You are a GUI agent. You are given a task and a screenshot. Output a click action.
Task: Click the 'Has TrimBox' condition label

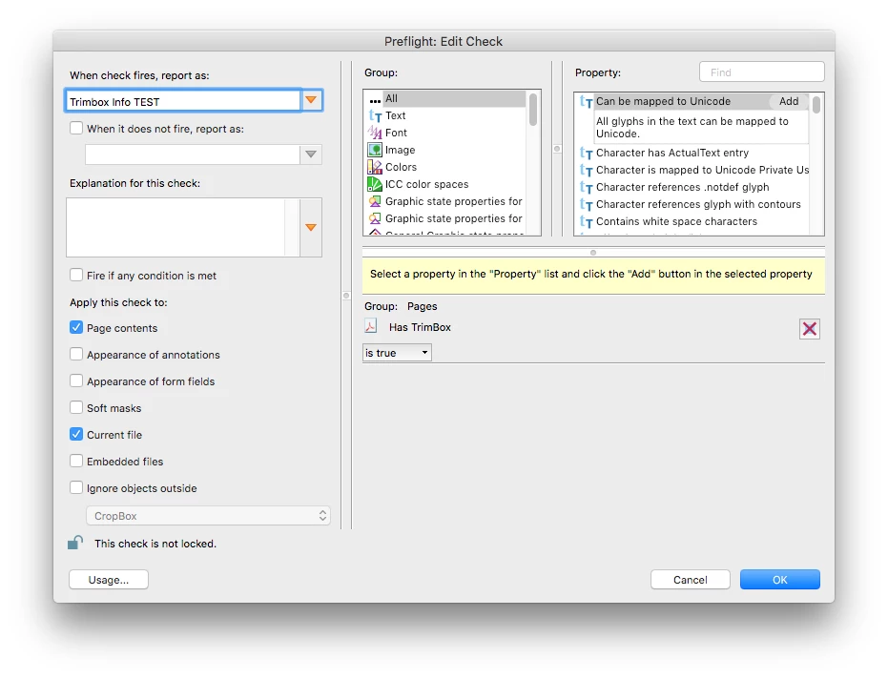pos(420,327)
